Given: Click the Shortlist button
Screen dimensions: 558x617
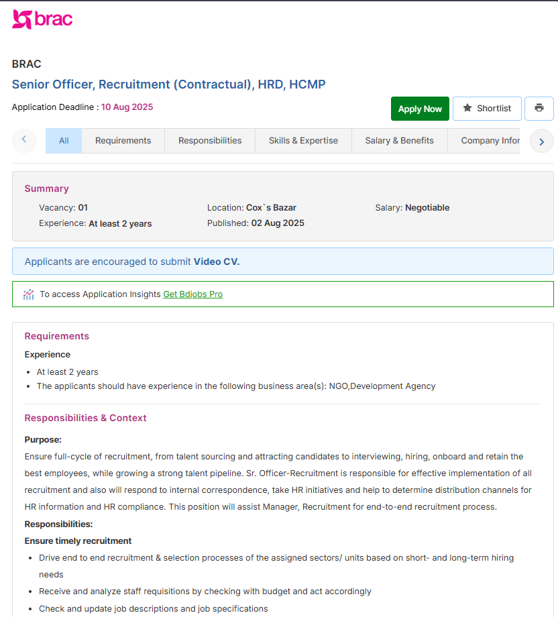Looking at the screenshot, I should click(487, 108).
